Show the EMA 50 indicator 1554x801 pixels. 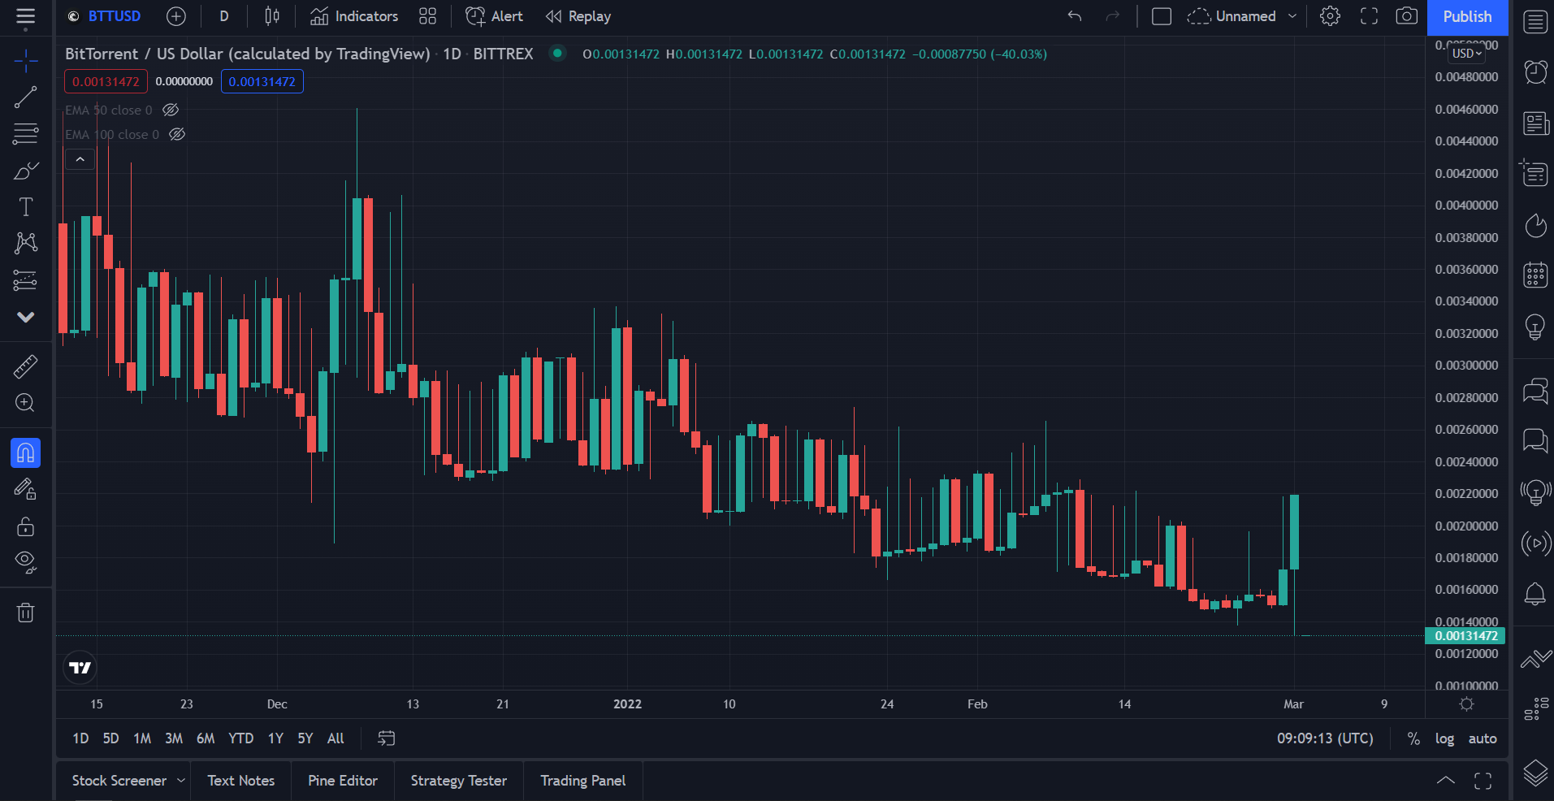coord(171,110)
